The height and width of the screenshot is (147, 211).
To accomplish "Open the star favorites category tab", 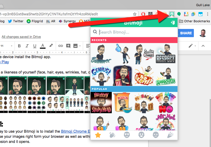I will [x=98, y=135].
